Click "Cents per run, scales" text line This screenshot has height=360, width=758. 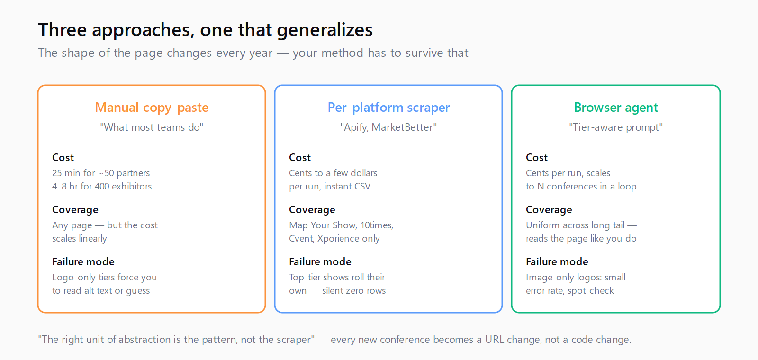(x=568, y=173)
